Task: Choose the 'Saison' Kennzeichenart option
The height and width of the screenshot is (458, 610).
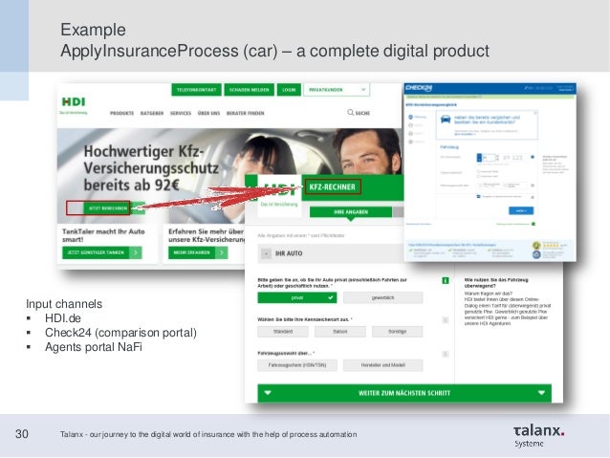Action: [340, 332]
